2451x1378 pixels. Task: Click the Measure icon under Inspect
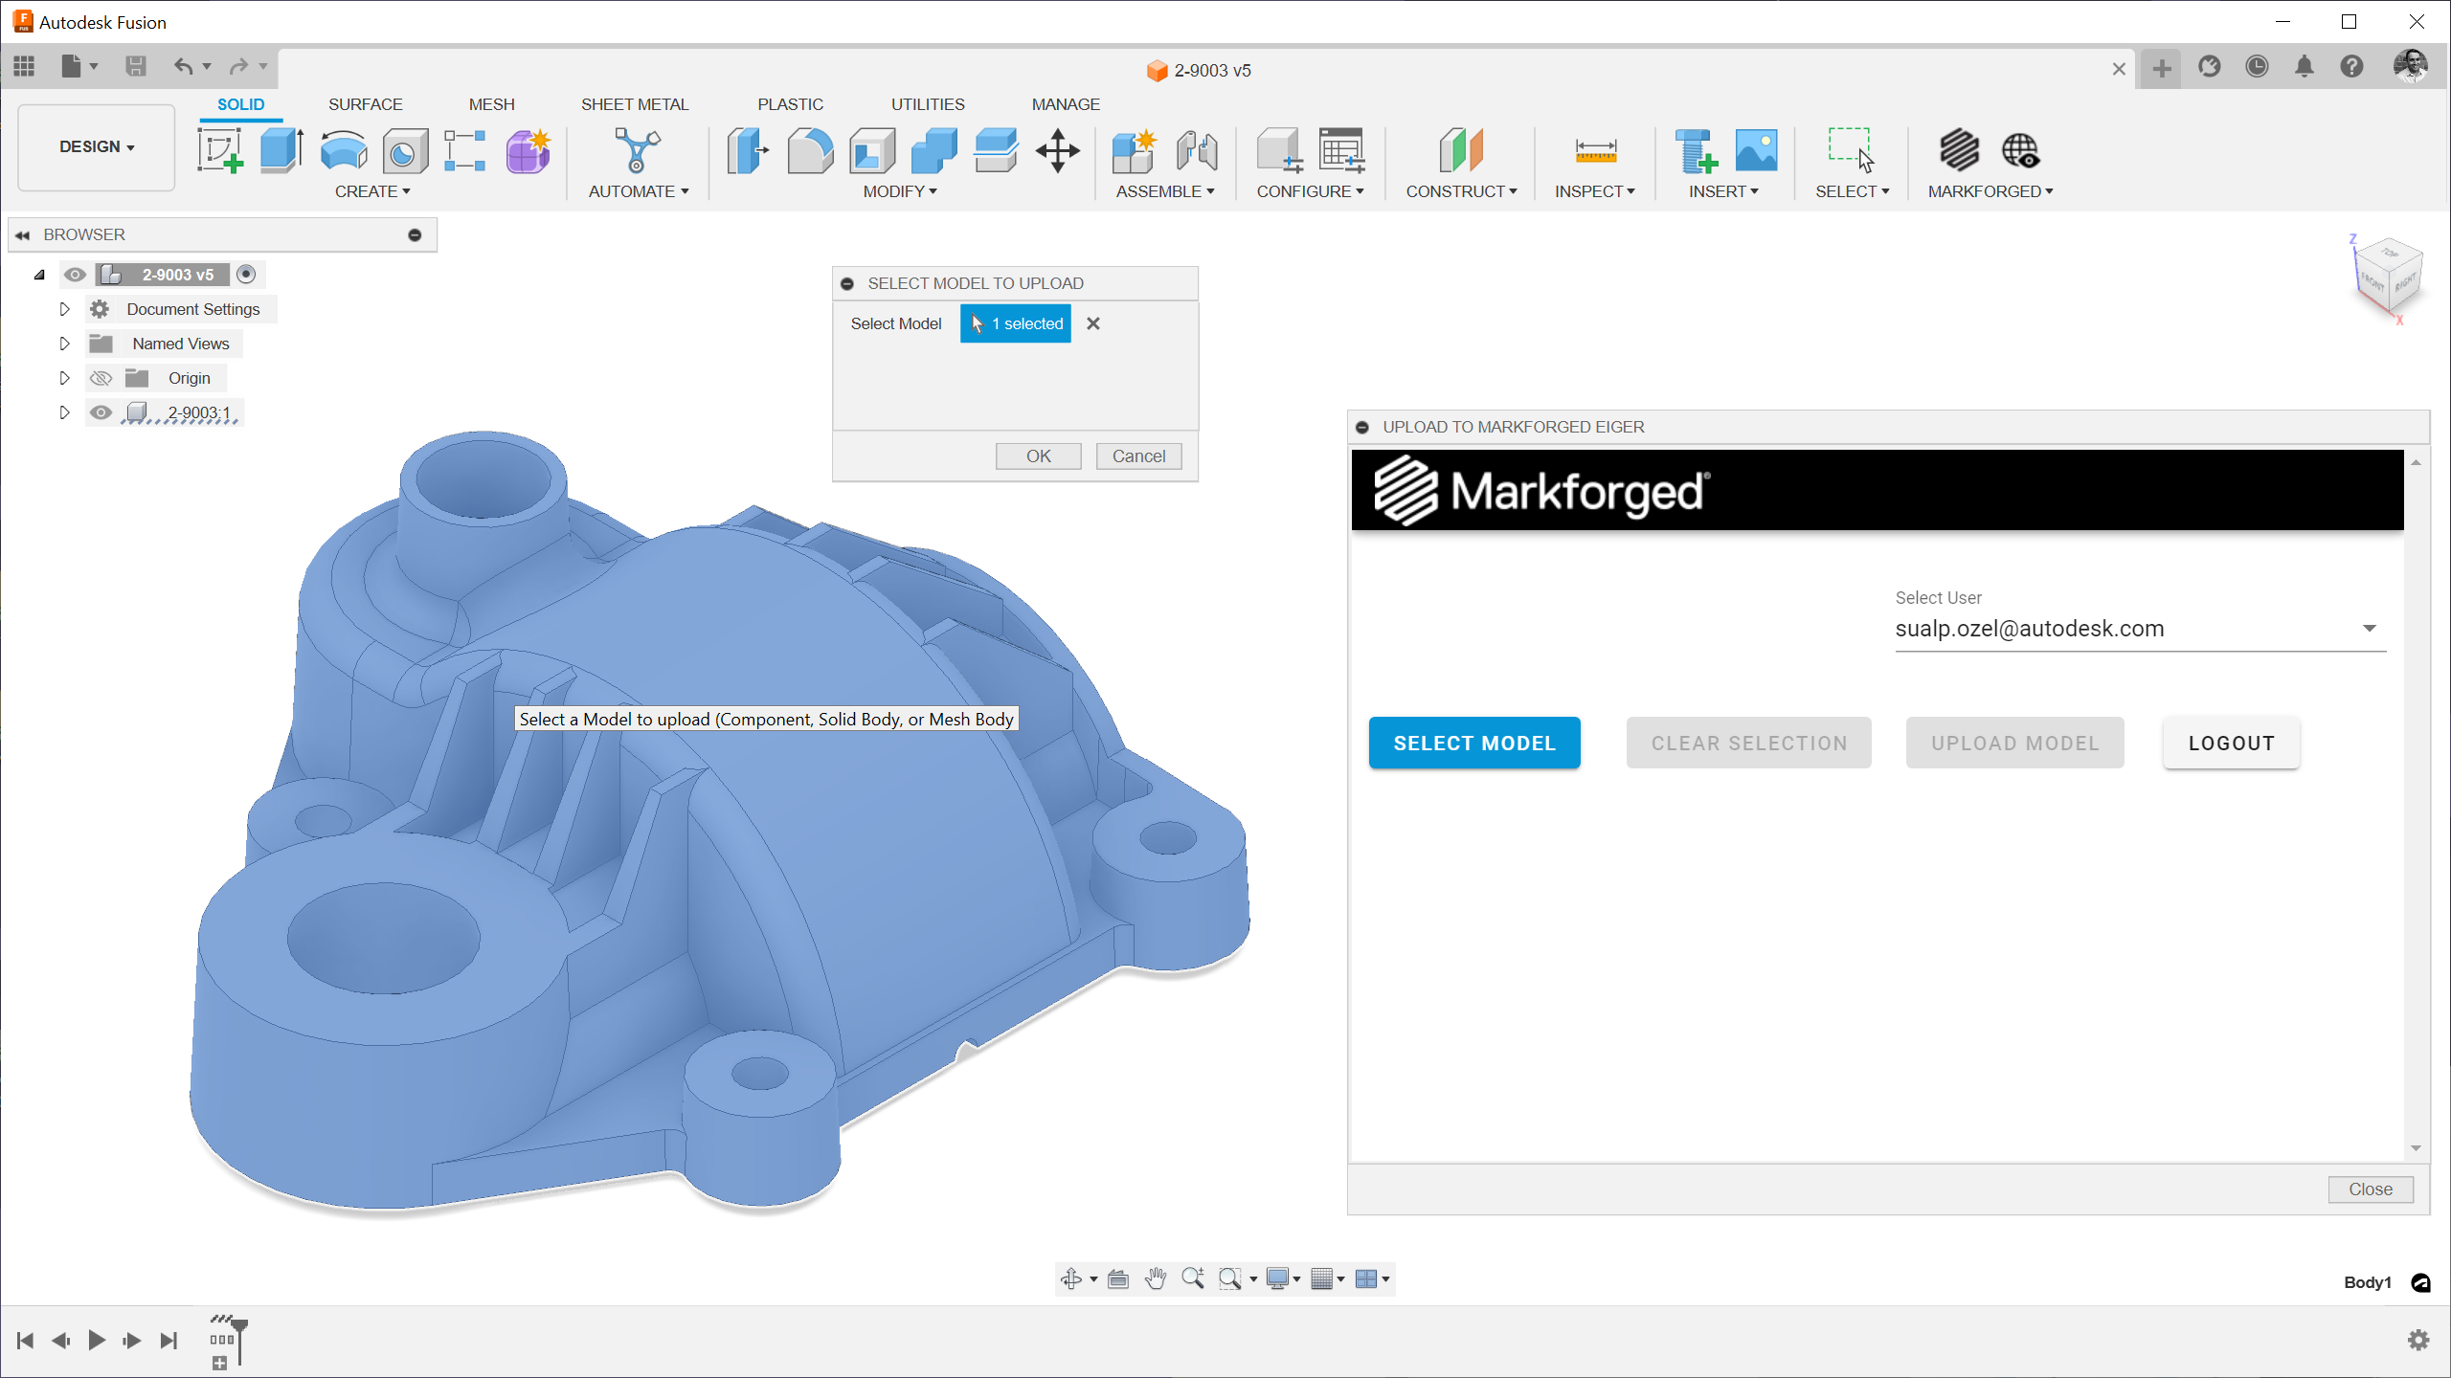pyautogui.click(x=1595, y=151)
